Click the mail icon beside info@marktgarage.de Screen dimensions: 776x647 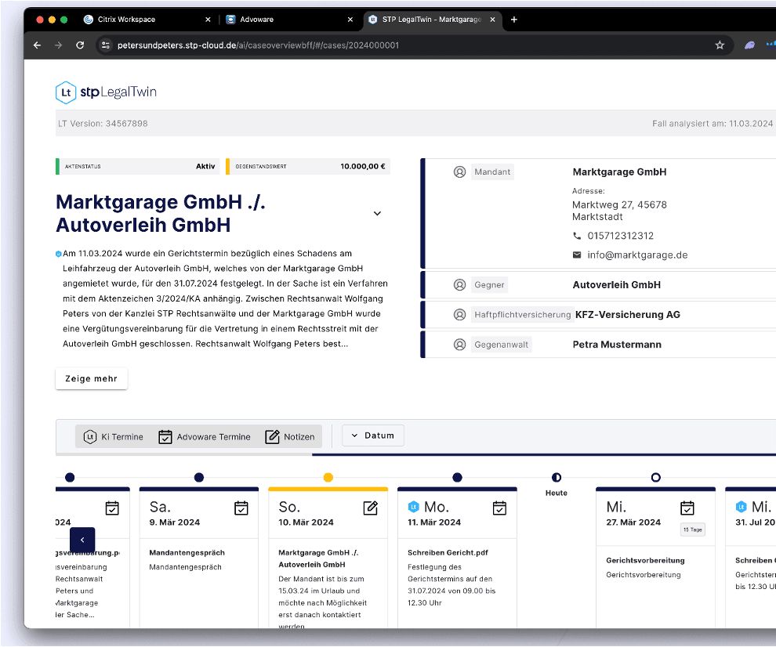coord(577,255)
